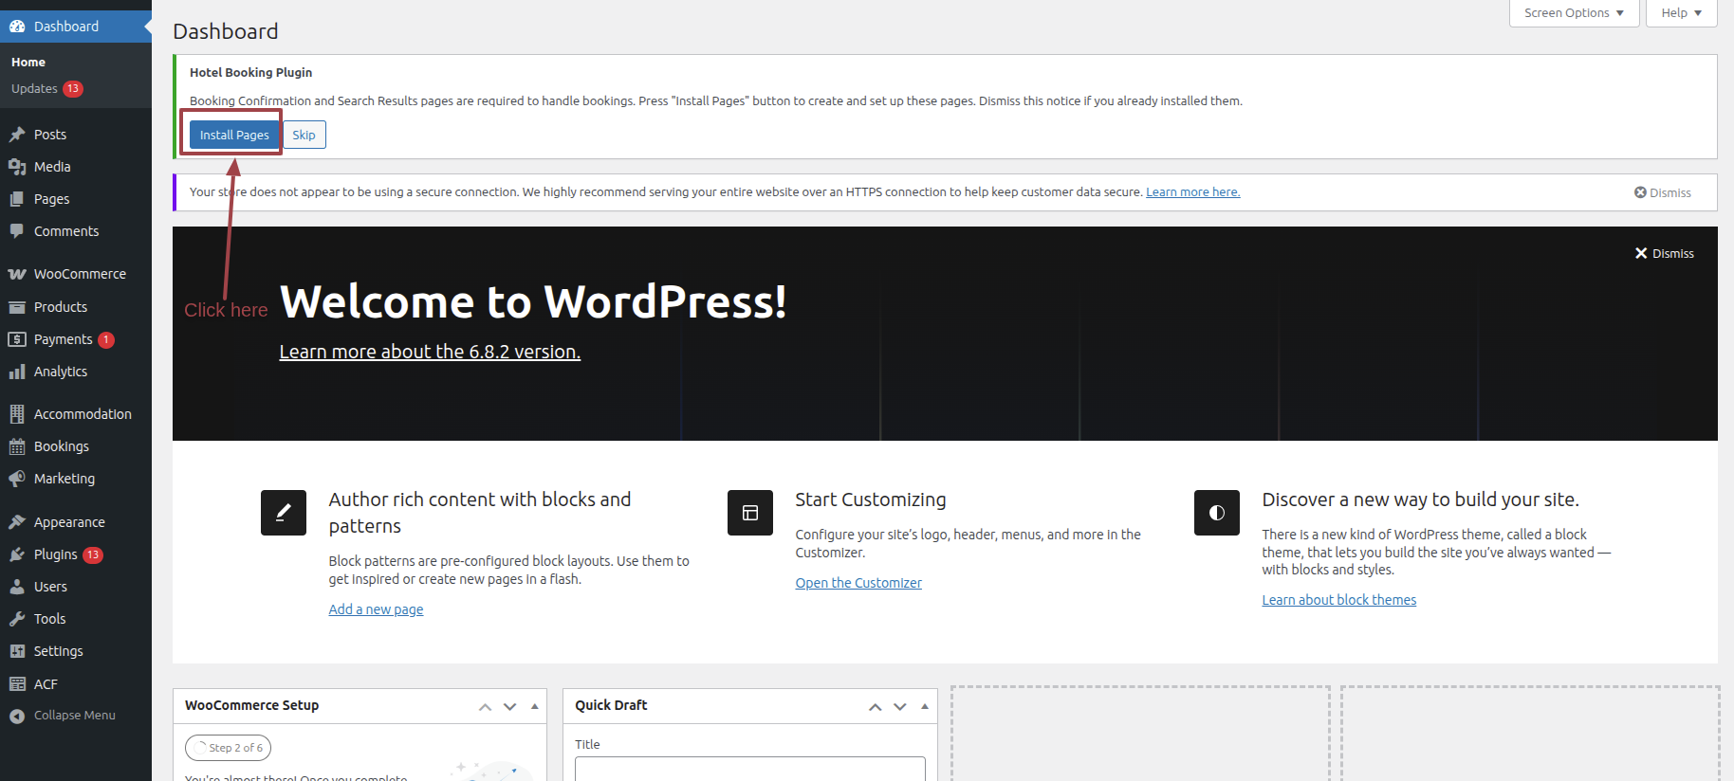Open the Bookings menu label
The width and height of the screenshot is (1734, 781).
pyautogui.click(x=62, y=446)
